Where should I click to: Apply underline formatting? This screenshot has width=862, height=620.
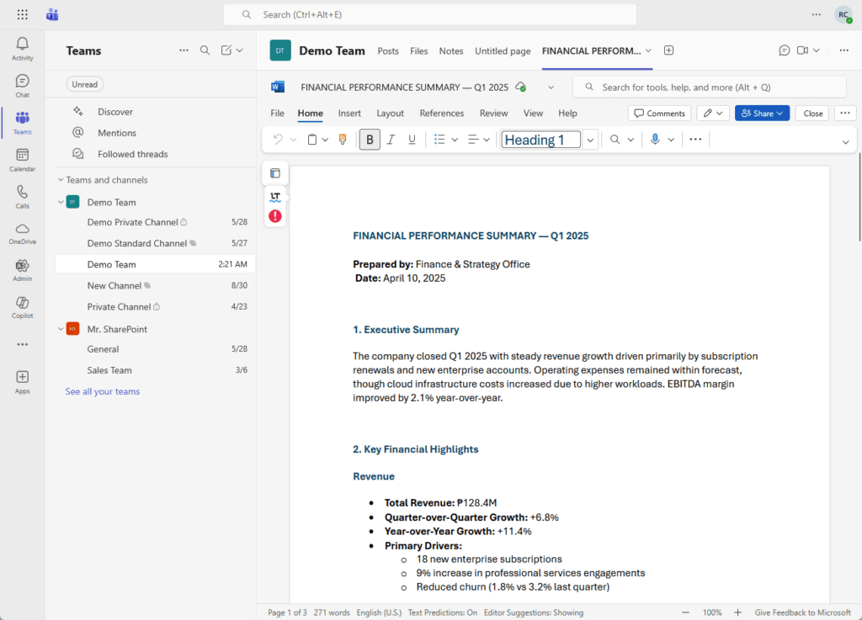tap(412, 140)
